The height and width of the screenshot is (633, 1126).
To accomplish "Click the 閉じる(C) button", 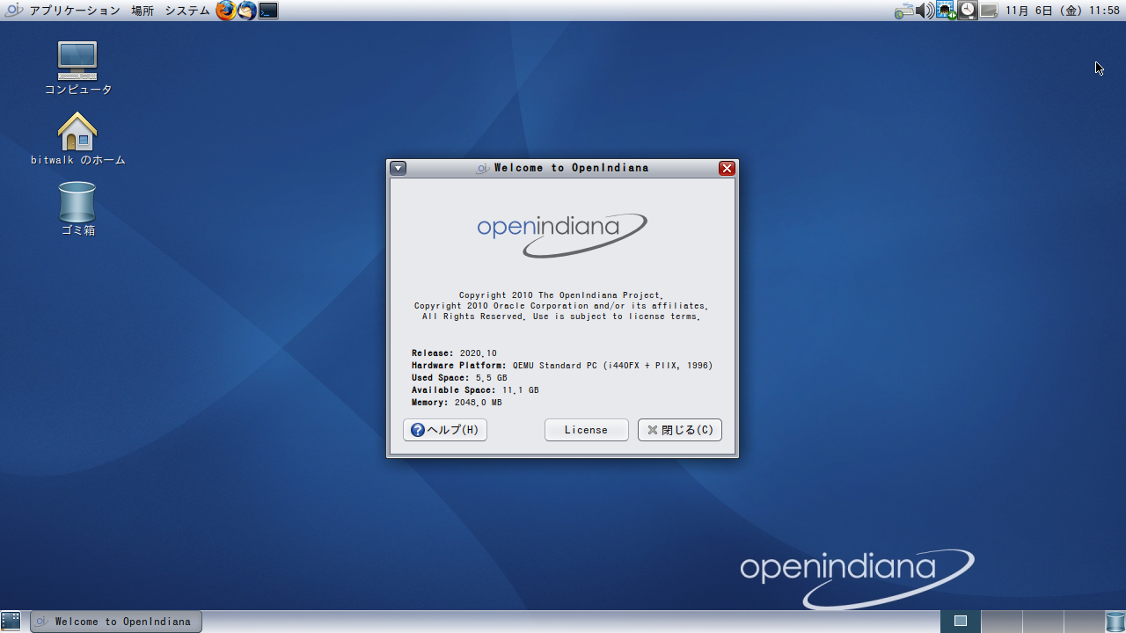I will [679, 430].
